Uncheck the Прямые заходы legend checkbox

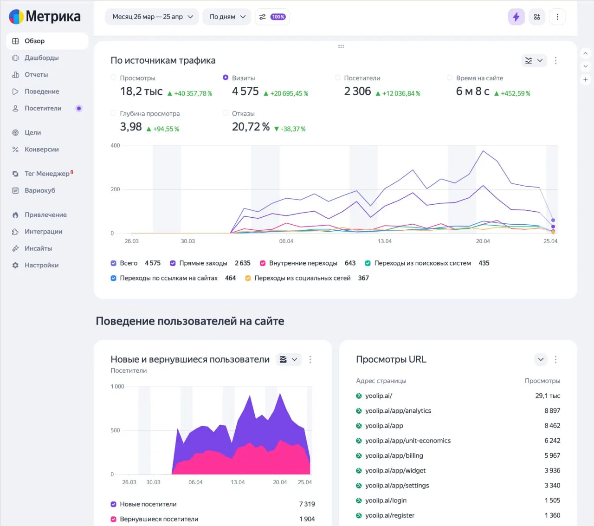[x=173, y=263]
